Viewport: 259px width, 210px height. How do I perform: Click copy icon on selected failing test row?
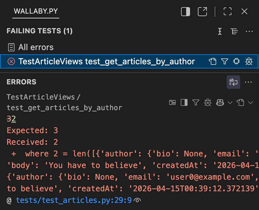pos(213,61)
